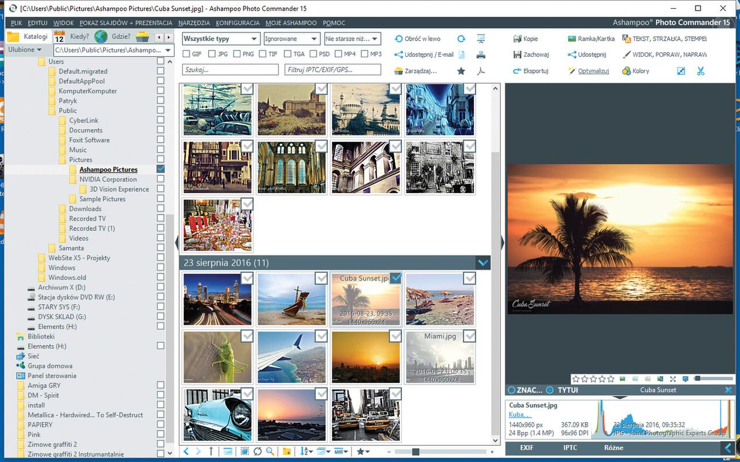
Task: Click the select all thumbnails icon
Action: pyautogui.click(x=245, y=452)
